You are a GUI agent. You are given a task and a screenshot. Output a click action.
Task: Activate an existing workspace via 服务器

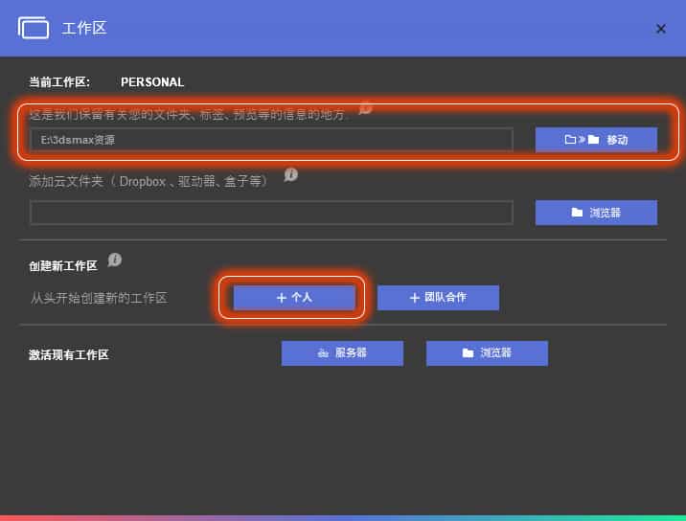342,353
